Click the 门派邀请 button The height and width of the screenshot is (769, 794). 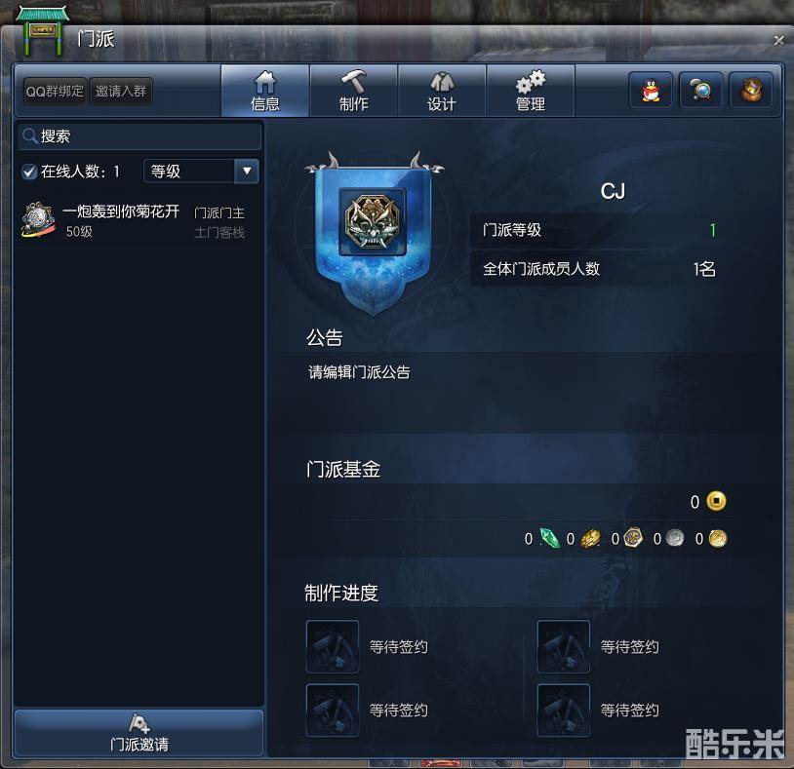pyautogui.click(x=139, y=733)
